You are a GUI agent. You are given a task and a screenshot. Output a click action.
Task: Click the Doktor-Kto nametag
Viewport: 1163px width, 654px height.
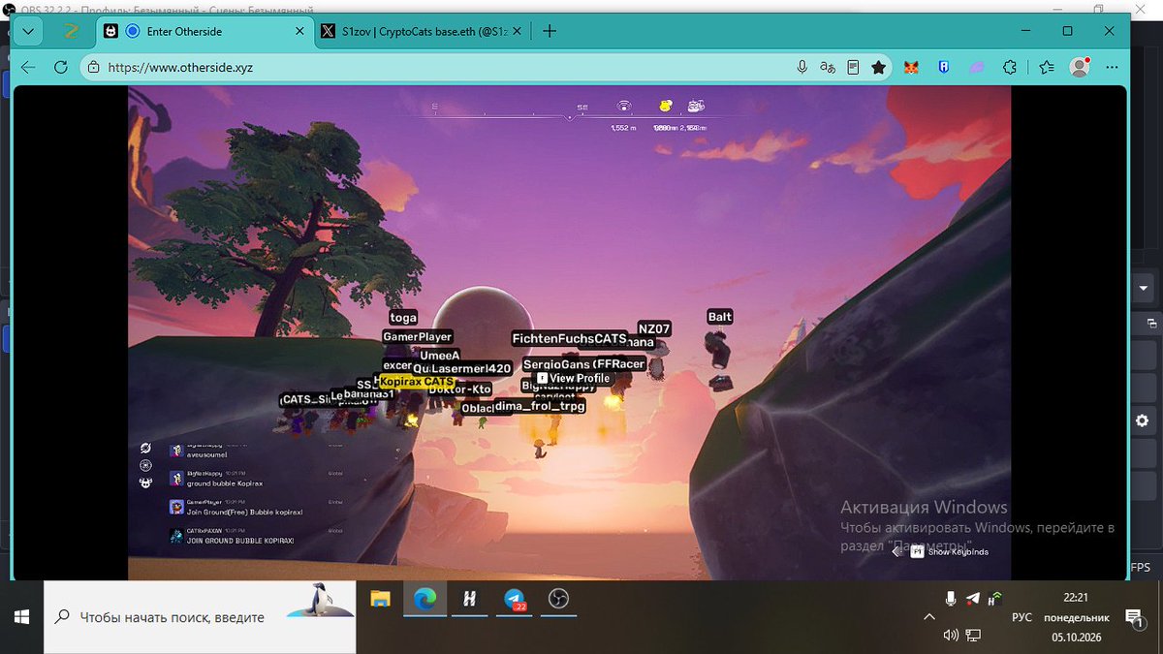(460, 389)
